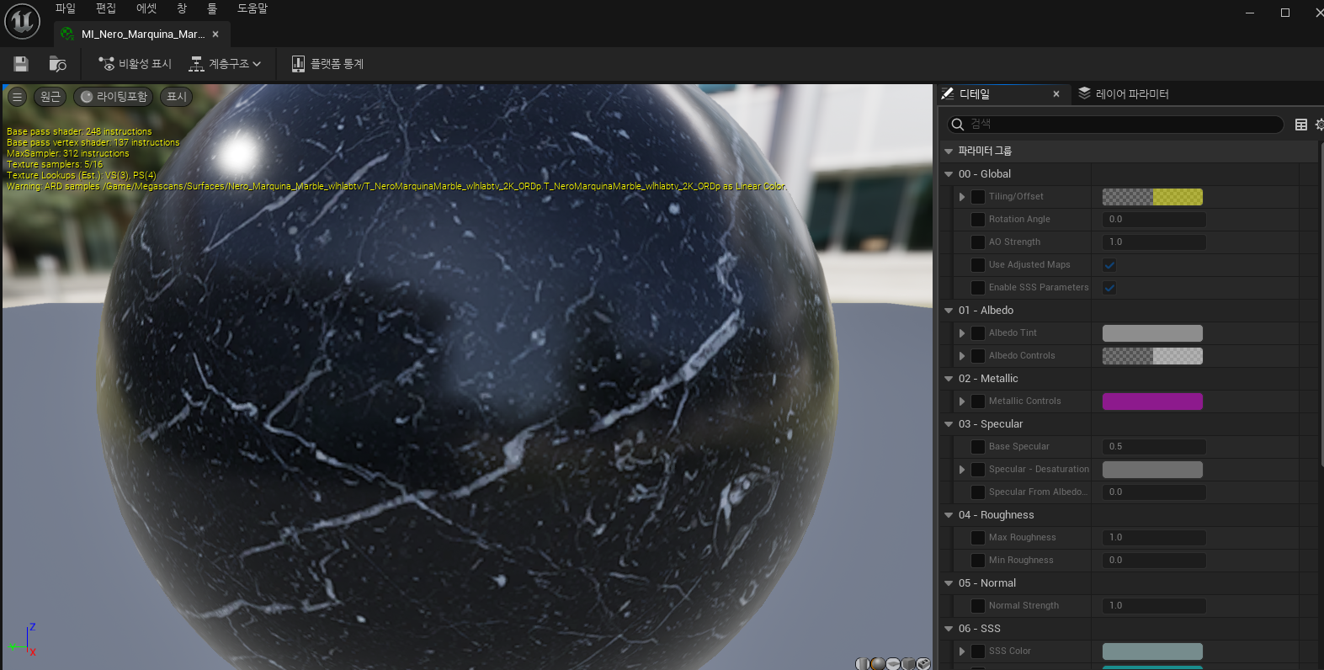Close the 디테일 panel tab
The width and height of the screenshot is (1324, 670).
pos(1056,94)
